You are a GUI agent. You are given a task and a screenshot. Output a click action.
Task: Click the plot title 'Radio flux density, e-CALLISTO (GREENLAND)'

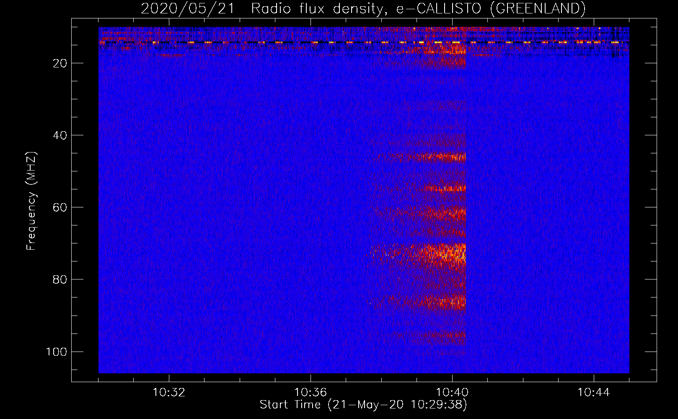pyautogui.click(x=418, y=8)
